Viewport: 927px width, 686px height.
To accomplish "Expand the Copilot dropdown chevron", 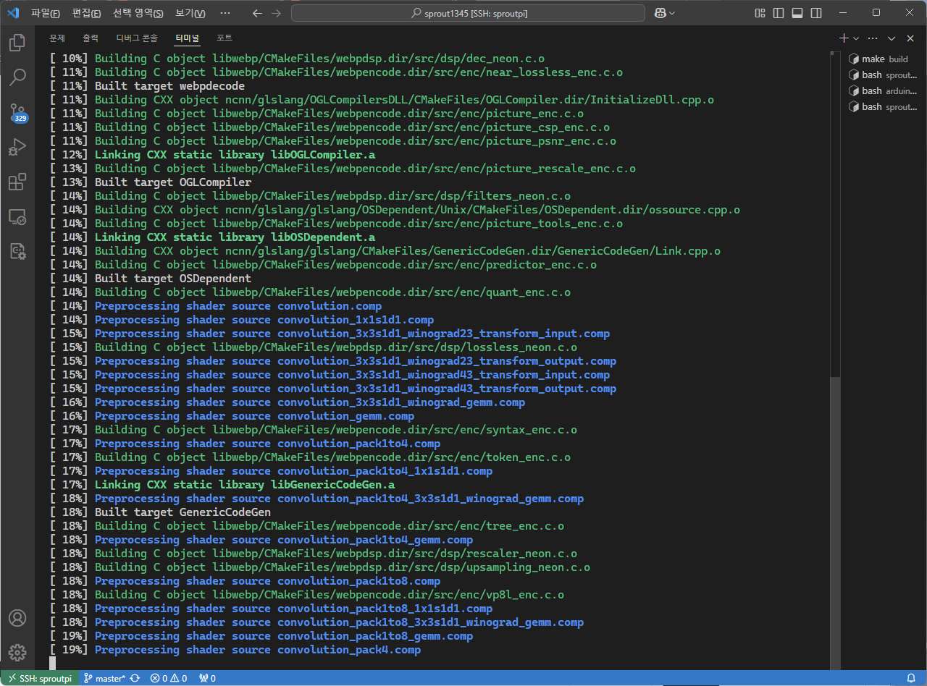I will (x=672, y=13).
